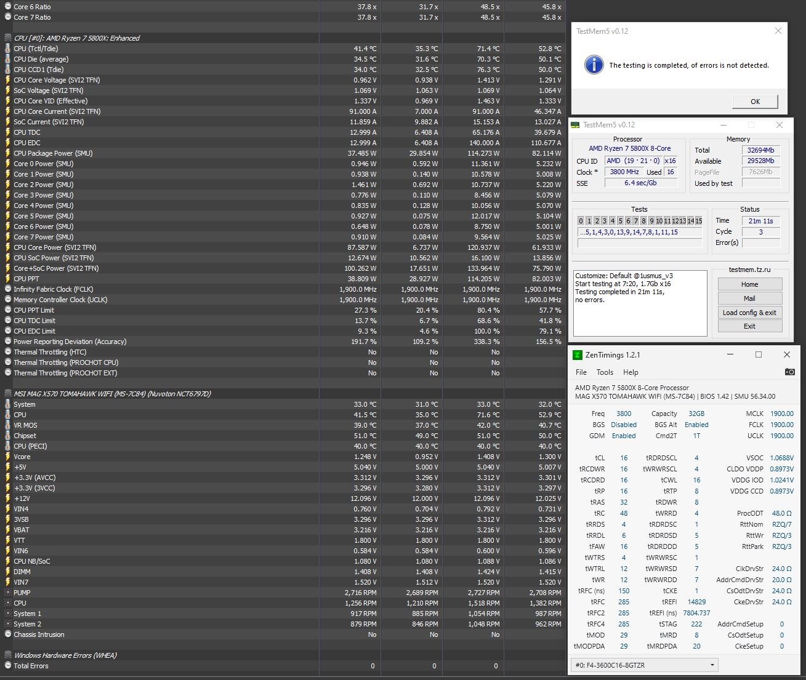
Task: Click the Clock value 3800 MHz in TestMem5
Action: (x=624, y=172)
